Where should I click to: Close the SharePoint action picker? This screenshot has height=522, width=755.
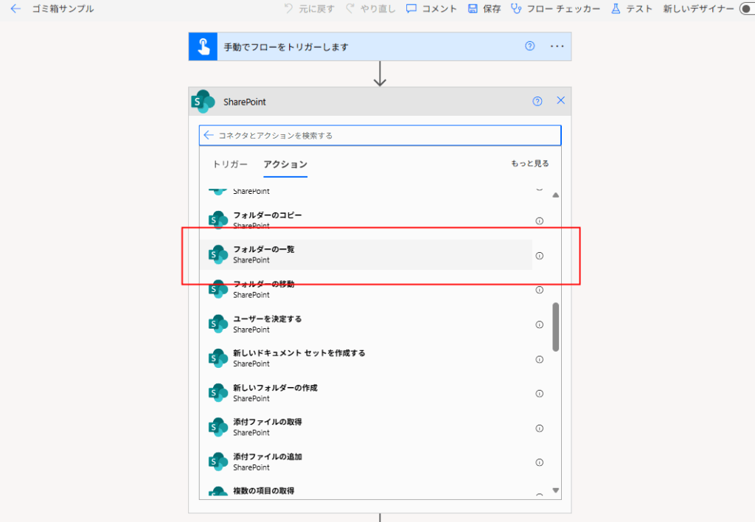(x=560, y=101)
